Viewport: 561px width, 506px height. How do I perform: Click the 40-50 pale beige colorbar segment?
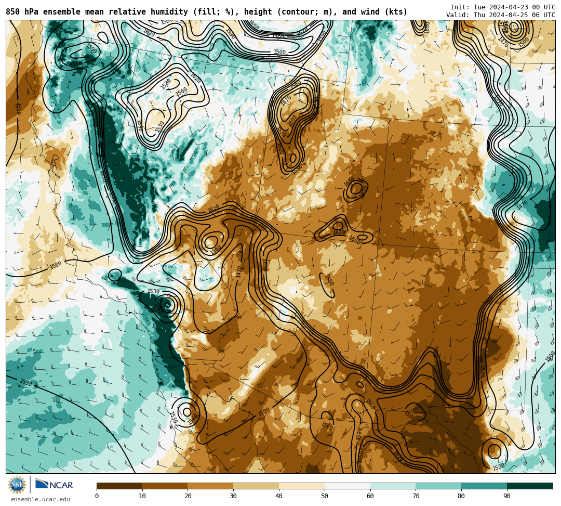point(302,486)
